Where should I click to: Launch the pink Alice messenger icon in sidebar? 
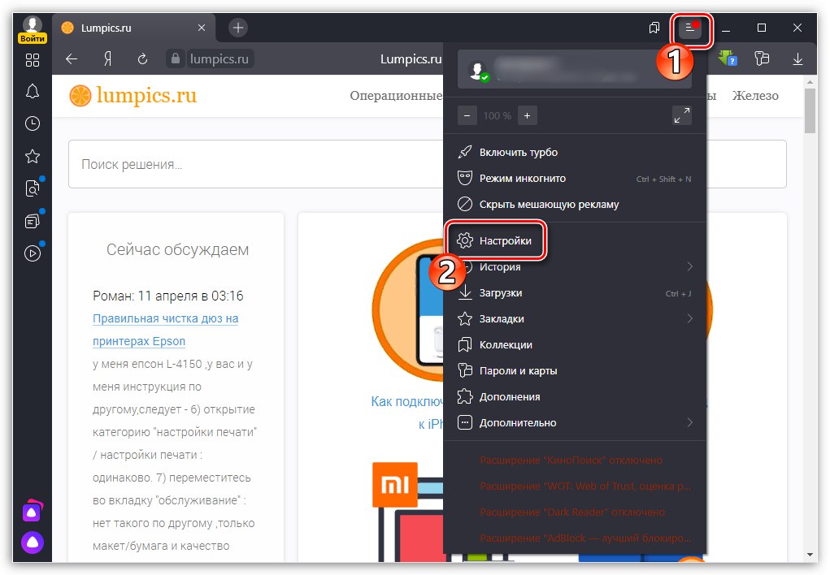coord(33,511)
